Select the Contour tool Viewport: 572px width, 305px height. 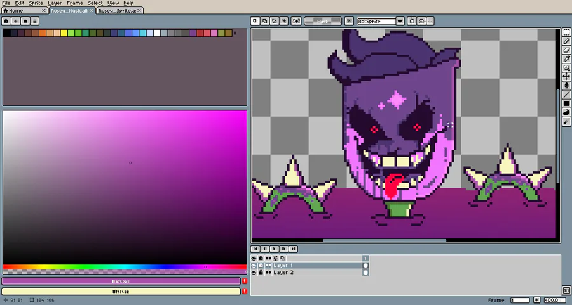566,112
